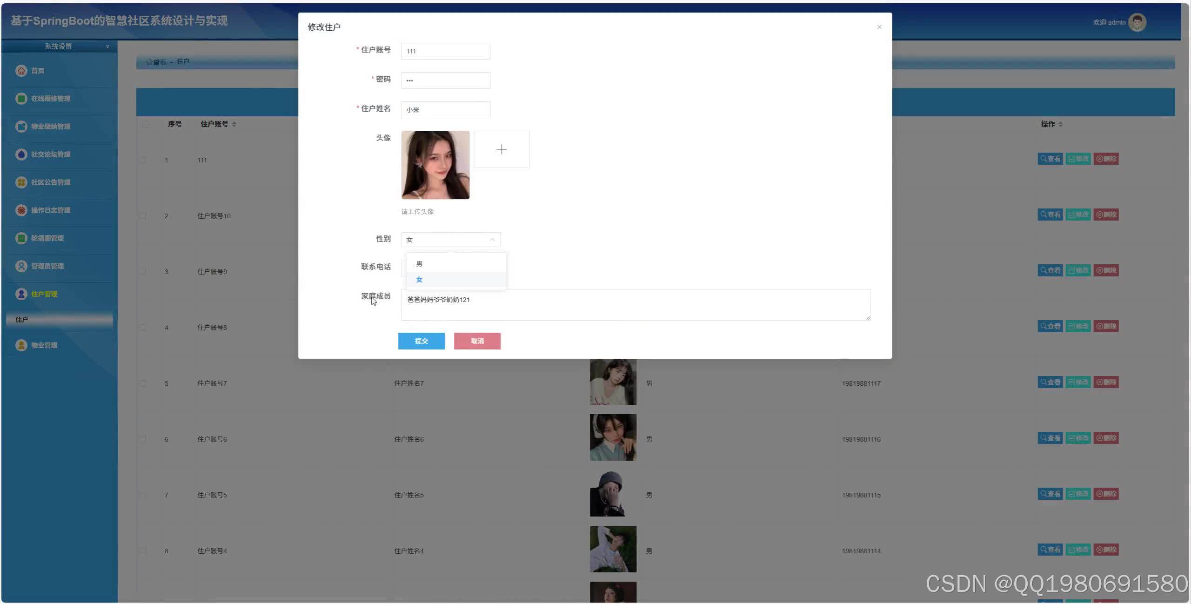Screen dimensions: 1191x604
Task: Open 物业管理 in the sidebar
Action: 44,345
